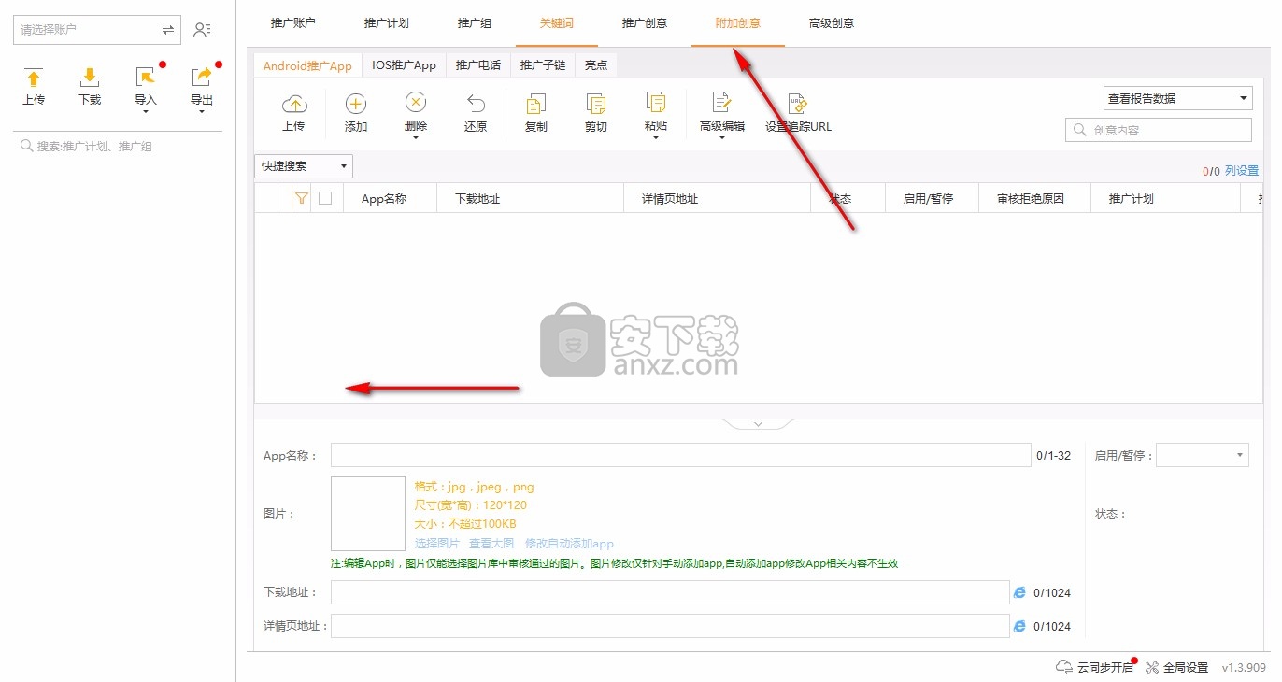Click the 列设置 column settings link
This screenshot has width=1282, height=682.
click(x=1242, y=171)
